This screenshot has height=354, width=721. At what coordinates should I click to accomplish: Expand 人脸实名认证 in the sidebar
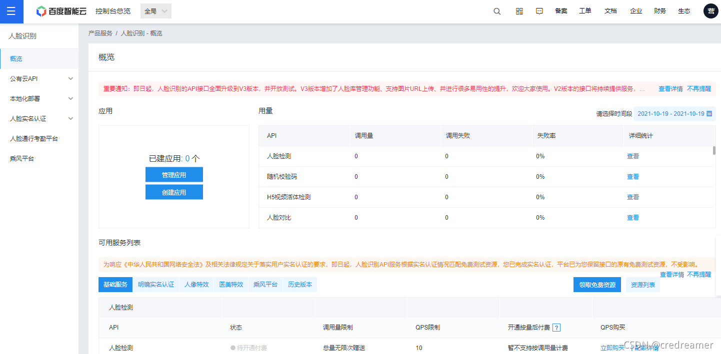point(39,118)
